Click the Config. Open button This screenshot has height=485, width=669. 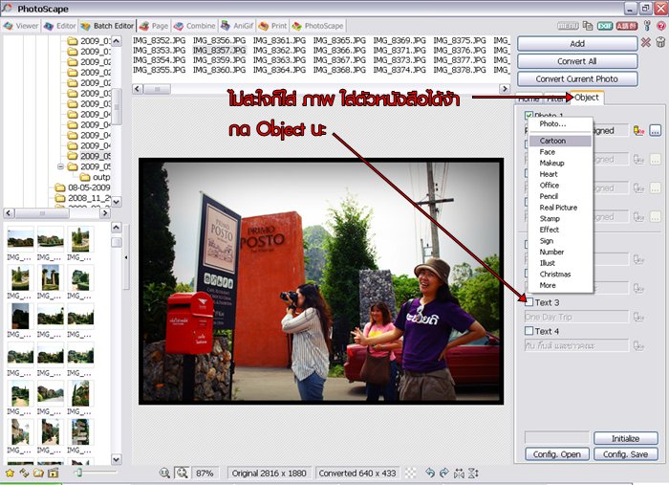pyautogui.click(x=557, y=454)
